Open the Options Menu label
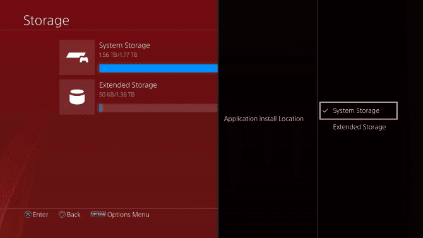Image resolution: width=423 pixels, height=238 pixels. point(128,215)
